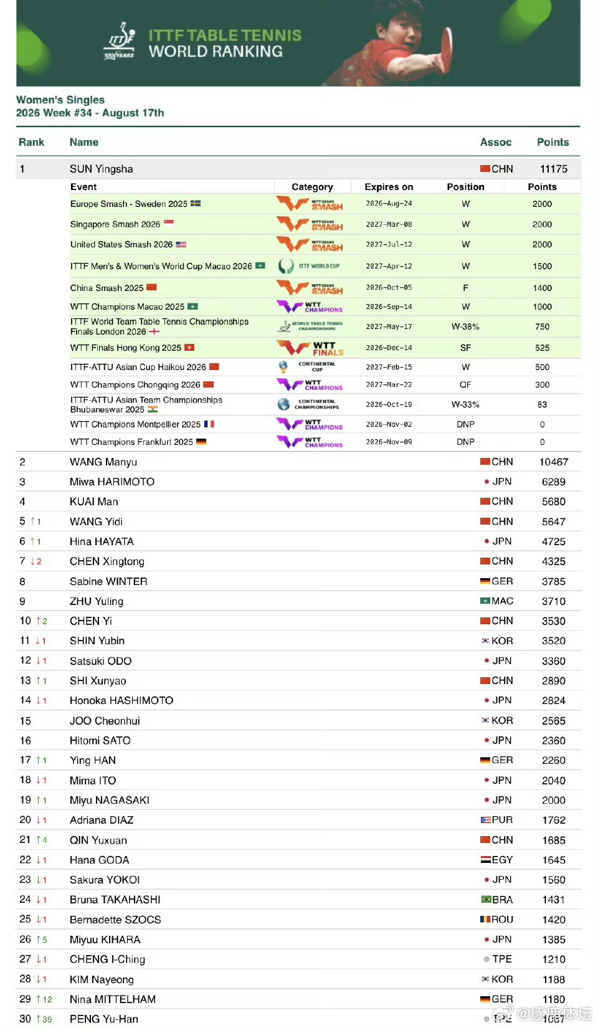Expand the CHEN Xingtong row
Screen dimensions: 598x1028
(x=298, y=561)
